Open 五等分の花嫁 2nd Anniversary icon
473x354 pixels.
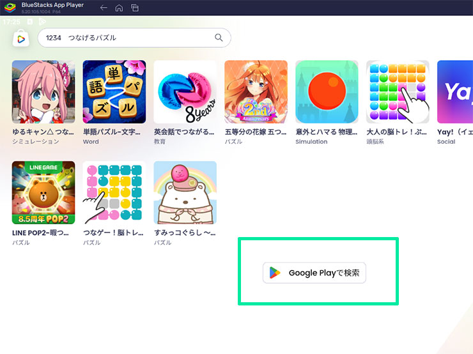click(x=256, y=91)
